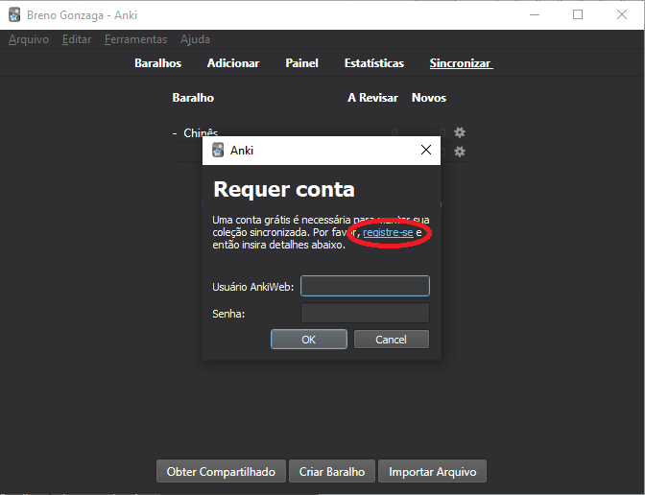Minimize the main Anki window
This screenshot has height=495, width=645.
[x=535, y=14]
